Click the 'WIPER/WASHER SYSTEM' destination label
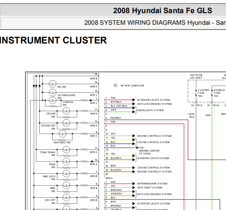Screen dimensions: 226x210 (x=152, y=184)
